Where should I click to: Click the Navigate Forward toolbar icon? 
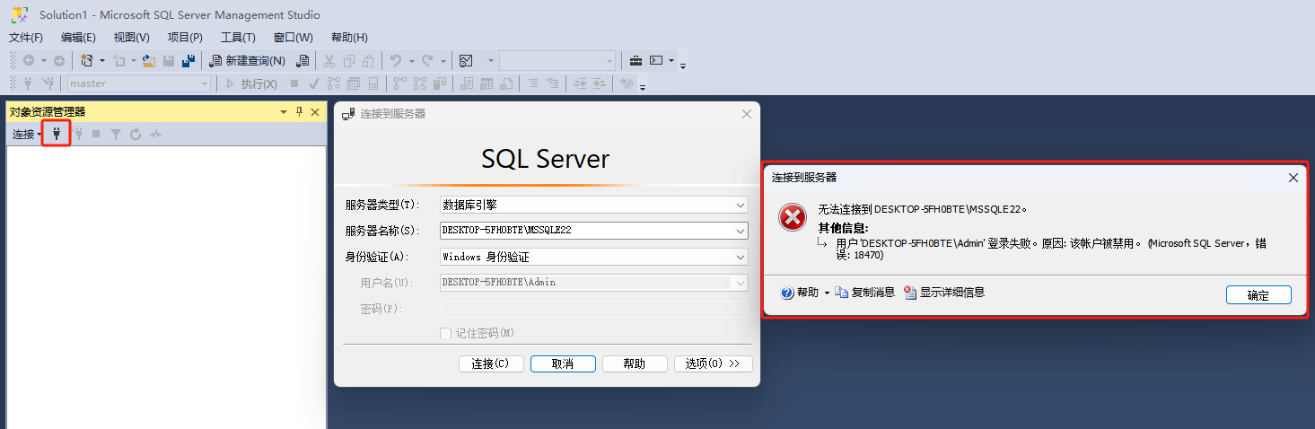[58, 60]
